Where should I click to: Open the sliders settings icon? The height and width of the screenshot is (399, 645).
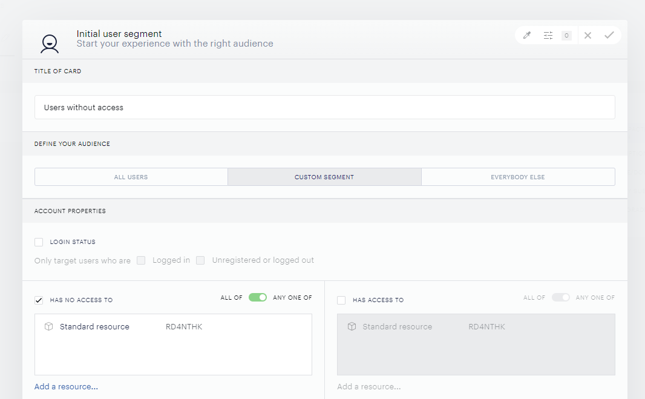click(x=548, y=35)
